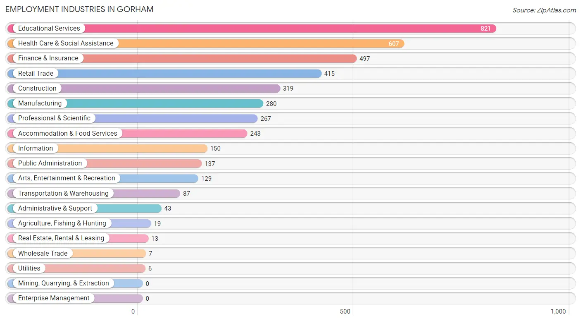Click the Information bar label

point(36,149)
